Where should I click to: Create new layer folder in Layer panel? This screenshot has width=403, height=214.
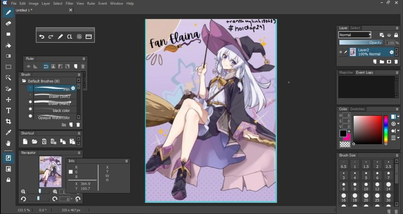(x=382, y=62)
